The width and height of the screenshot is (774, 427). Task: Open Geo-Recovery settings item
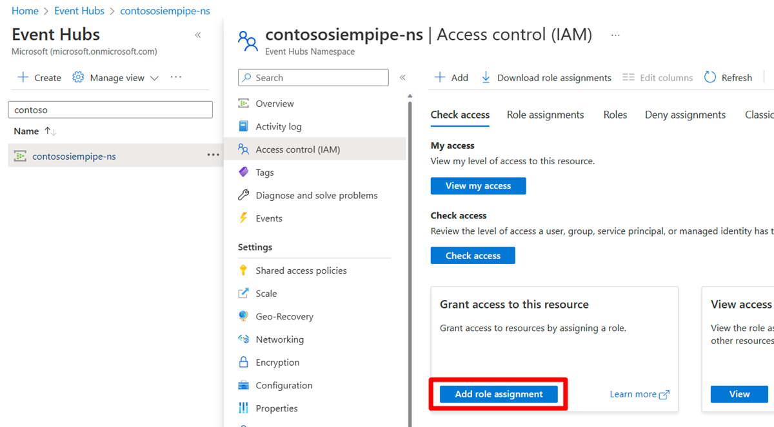tap(284, 316)
